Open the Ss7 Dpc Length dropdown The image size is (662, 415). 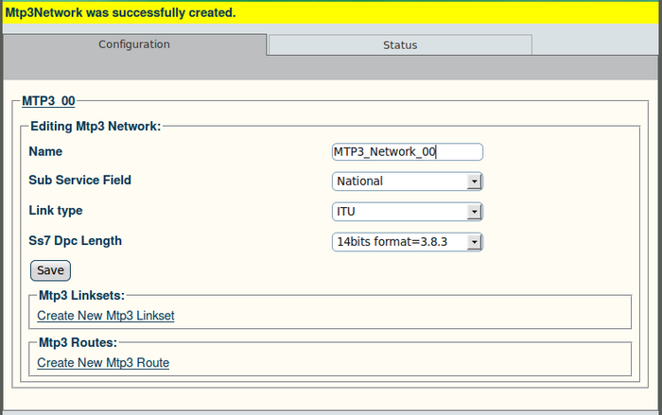tap(407, 242)
